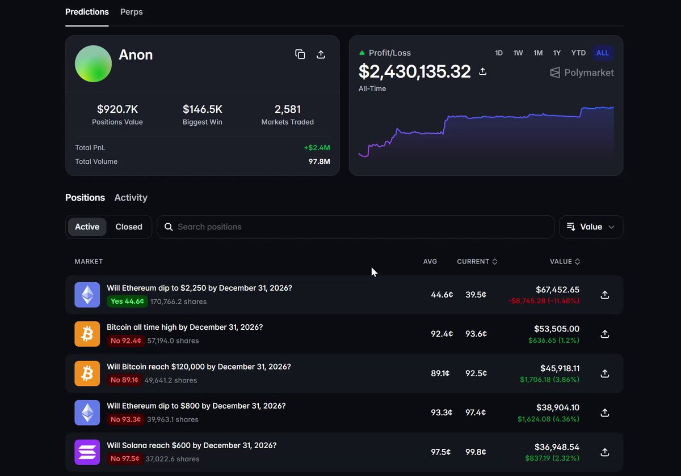The height and width of the screenshot is (476, 681).
Task: Share the Bitcoin reach $120,000 position
Action: (x=605, y=373)
